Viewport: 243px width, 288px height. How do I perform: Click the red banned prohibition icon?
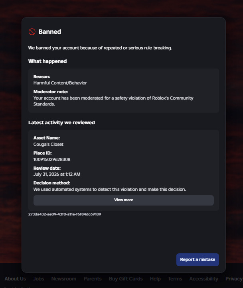[32, 32]
